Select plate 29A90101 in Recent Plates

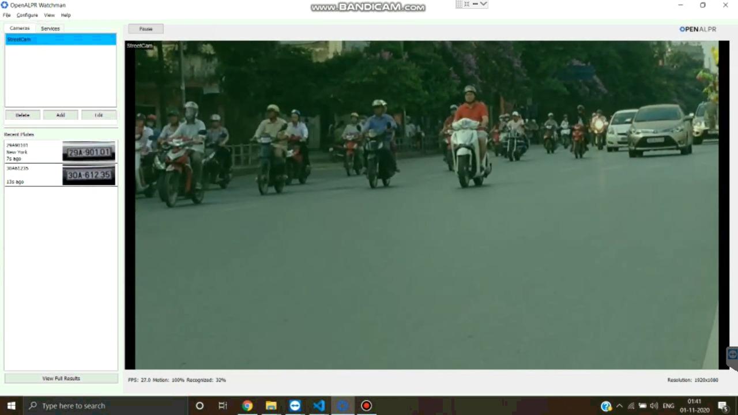(x=61, y=152)
